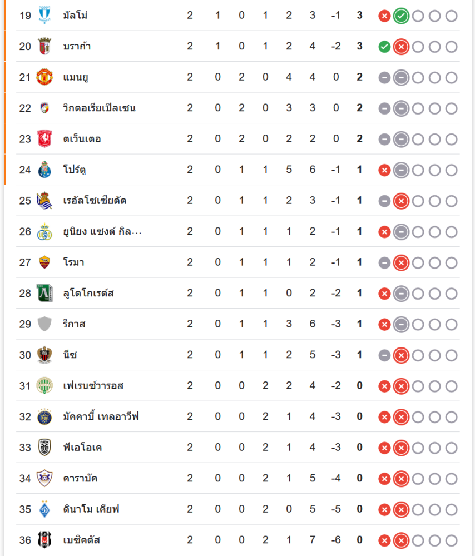Screen dimensions: 475x556
Task: Click the Porto club logo
Action: [44, 170]
